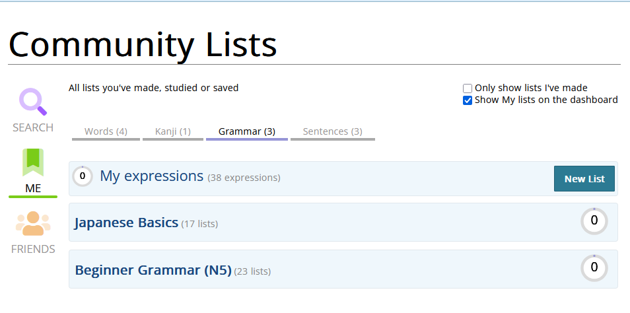
Task: Click Japanese Basics progress circle
Action: (594, 221)
